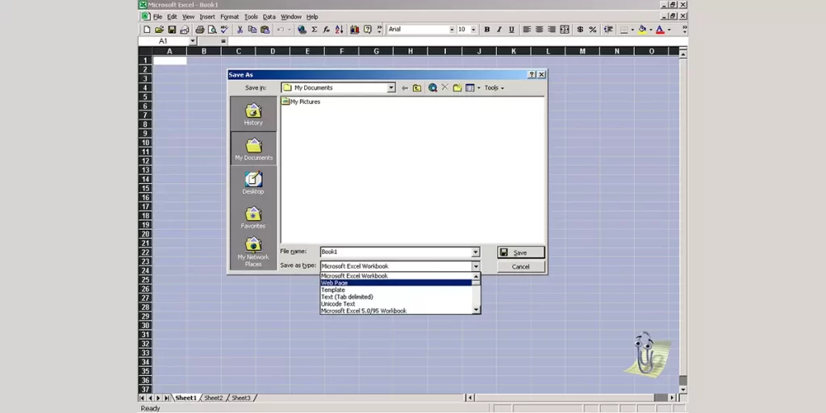Screen dimensions: 826x413
Task: Click the Save floppy disk toolbar icon
Action: pos(172,30)
